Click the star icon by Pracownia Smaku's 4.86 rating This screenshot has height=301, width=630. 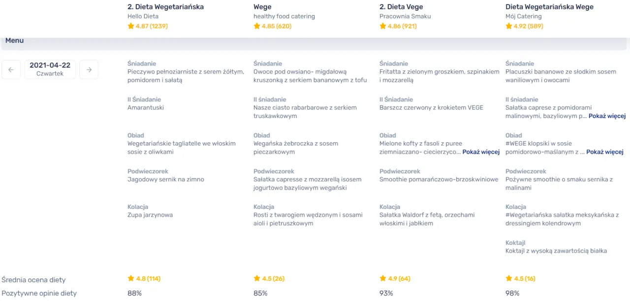[383, 26]
